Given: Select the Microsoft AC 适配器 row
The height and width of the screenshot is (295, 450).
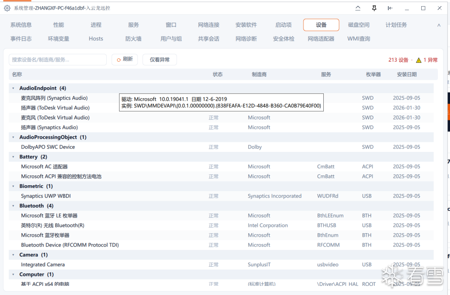Looking at the screenshot, I should [x=221, y=166].
